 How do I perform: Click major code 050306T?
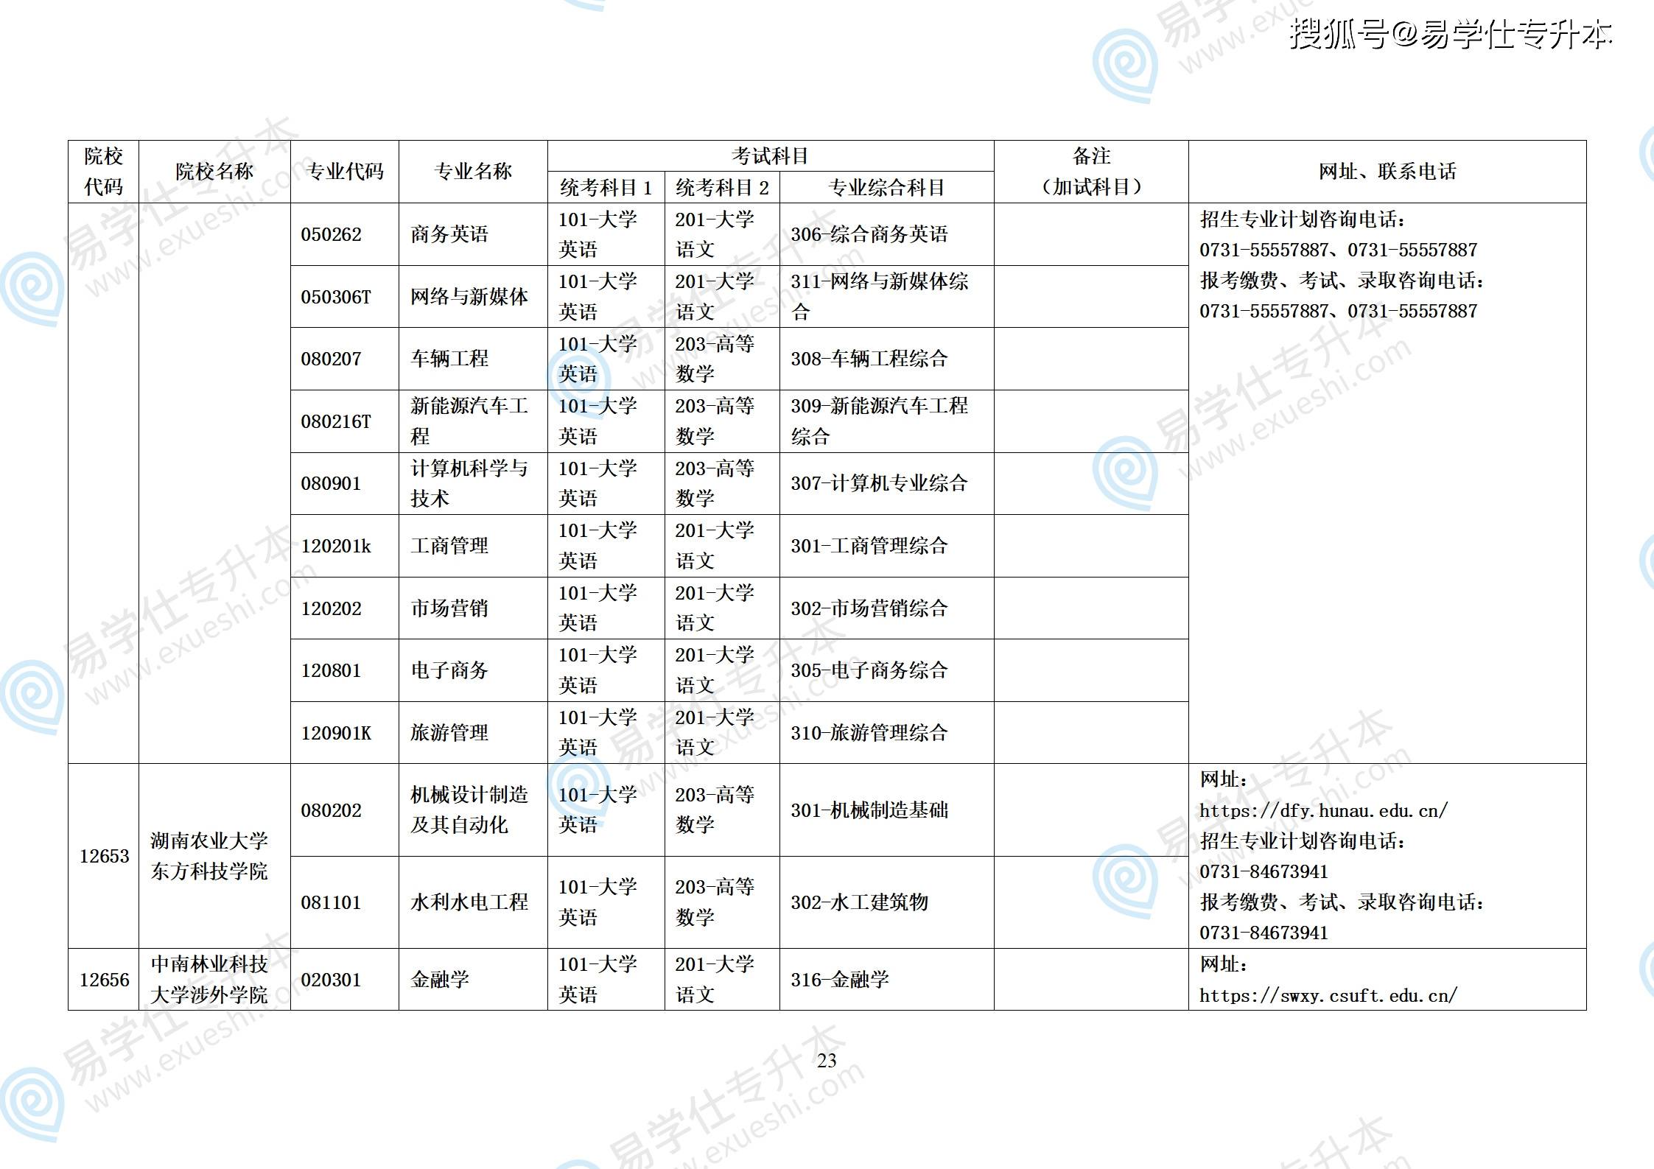(345, 297)
